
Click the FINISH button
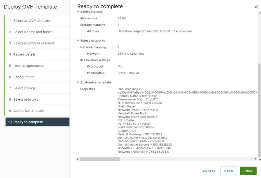pyautogui.click(x=248, y=171)
